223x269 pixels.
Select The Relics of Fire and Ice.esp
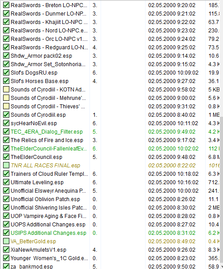(x=47, y=140)
